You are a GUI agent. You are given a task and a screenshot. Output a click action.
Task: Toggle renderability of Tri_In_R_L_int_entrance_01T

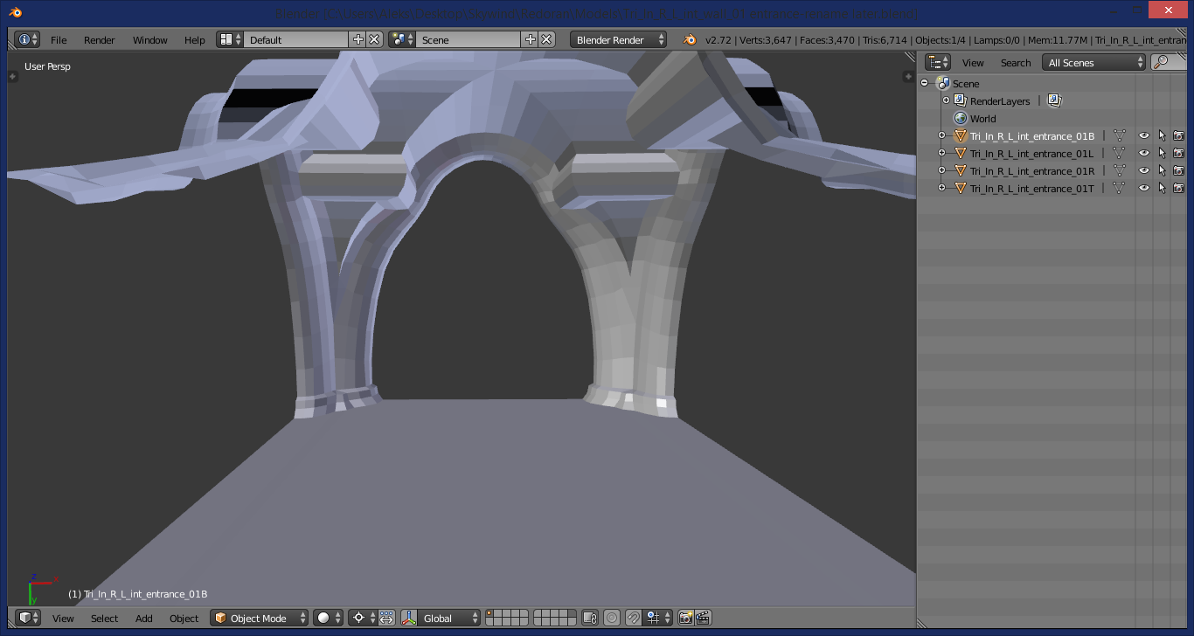(1178, 188)
